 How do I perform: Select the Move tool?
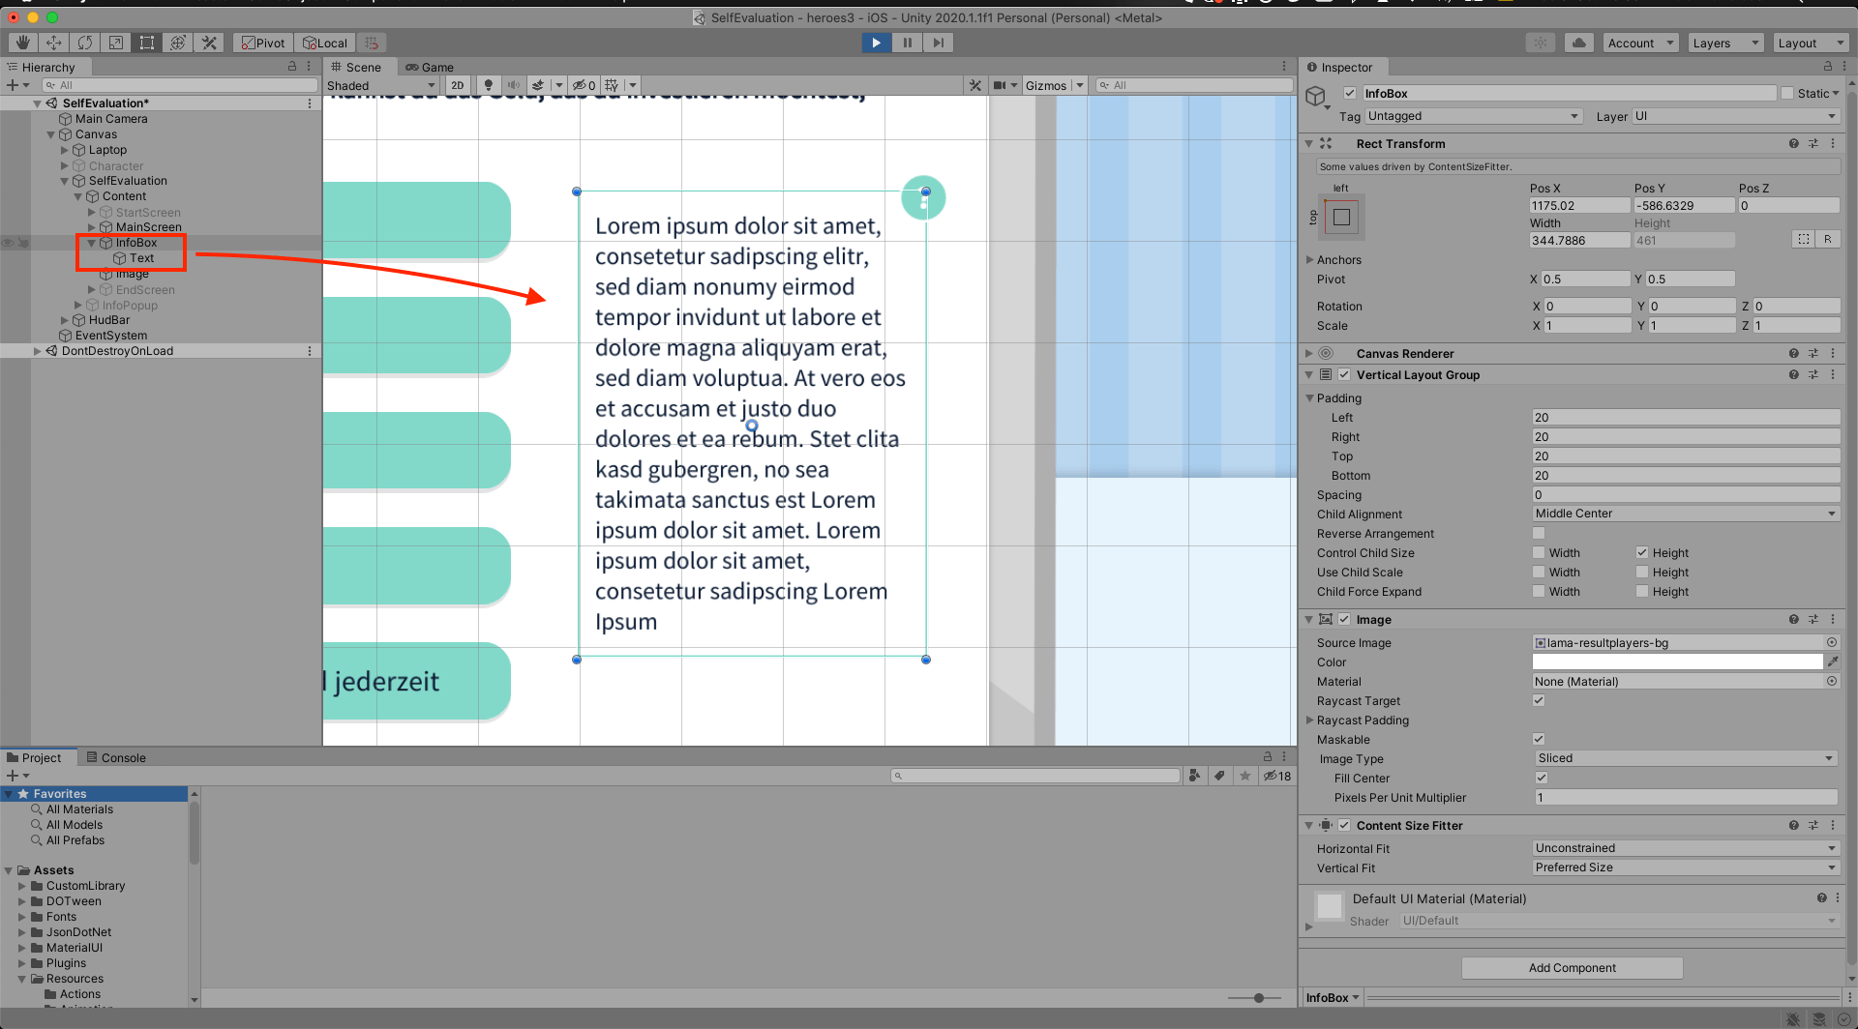coord(53,43)
